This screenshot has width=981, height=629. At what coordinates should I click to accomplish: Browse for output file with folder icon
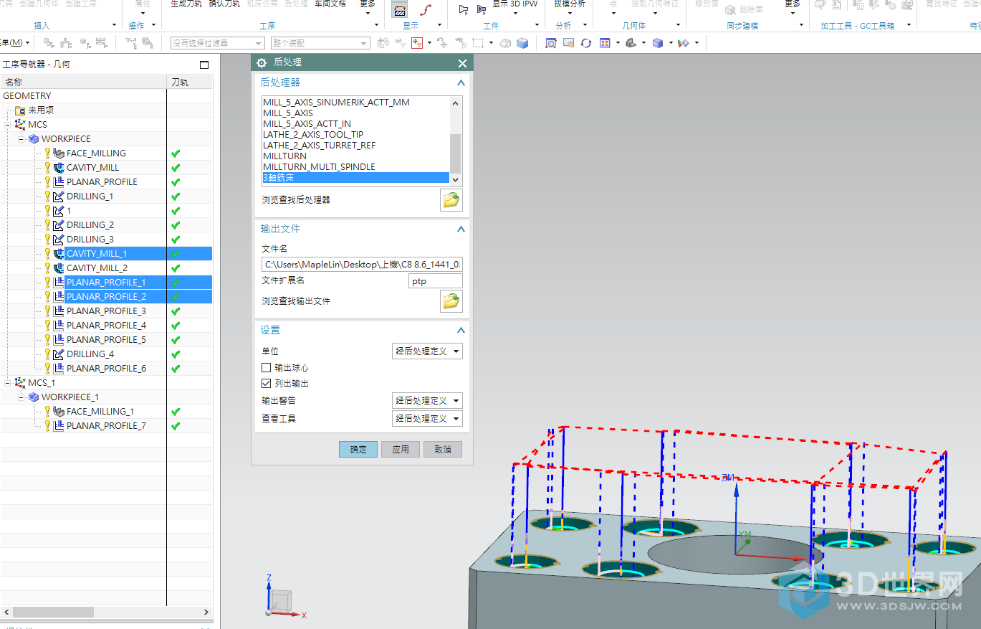tap(451, 301)
